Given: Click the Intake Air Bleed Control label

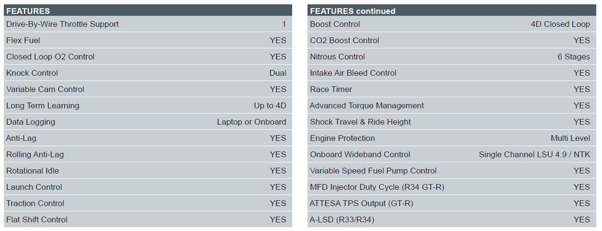Looking at the screenshot, I should [354, 73].
